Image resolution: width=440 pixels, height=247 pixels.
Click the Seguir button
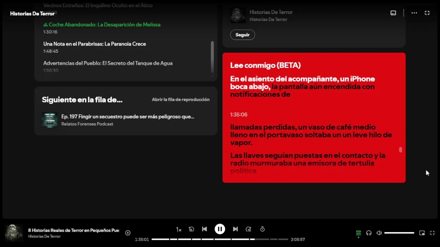(x=242, y=35)
